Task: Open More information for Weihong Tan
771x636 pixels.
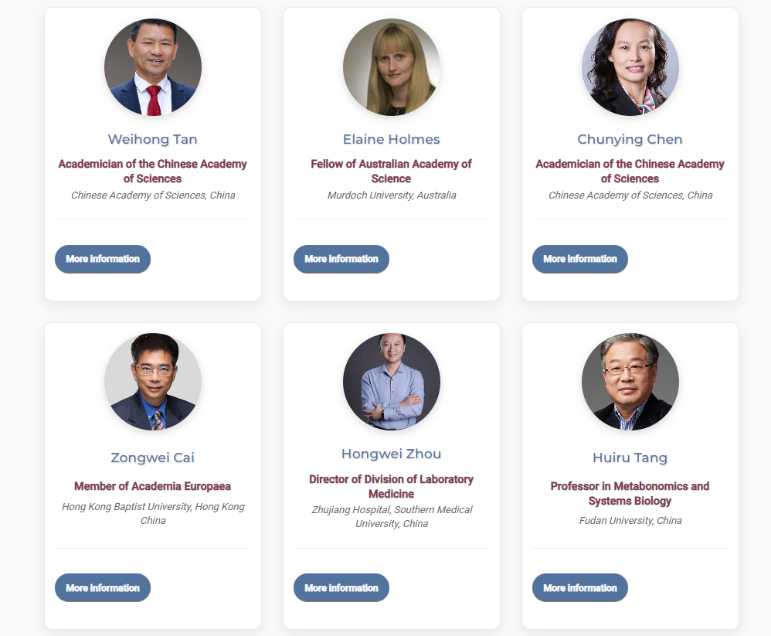Action: point(103,259)
